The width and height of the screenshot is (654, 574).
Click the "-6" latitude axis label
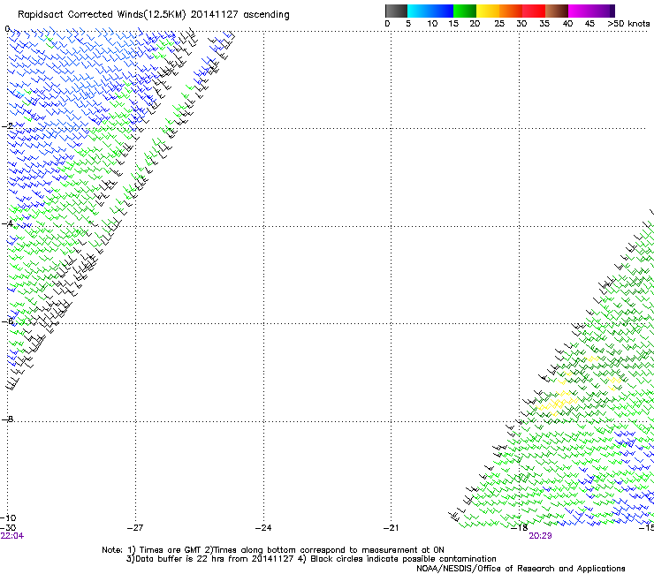pyautogui.click(x=7, y=321)
